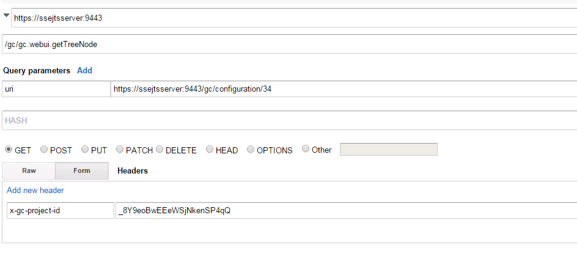
Task: Select the POST method radio button
Action: [44, 150]
